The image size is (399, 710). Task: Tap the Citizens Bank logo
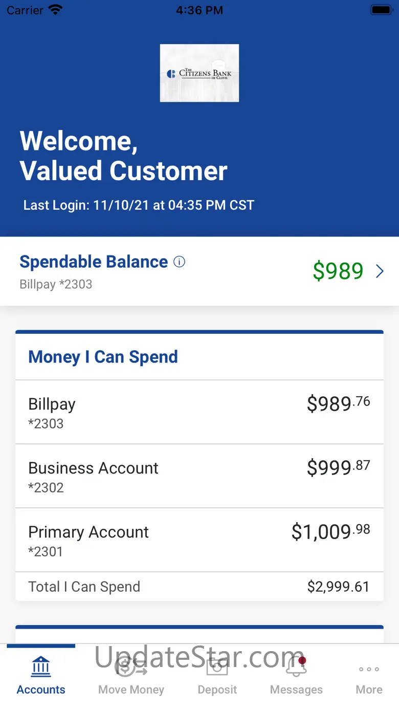199,73
